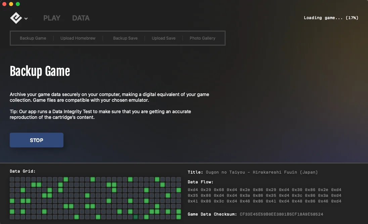The width and height of the screenshot is (368, 224).
Task: Open the Upload Homebrew section
Action: point(78,38)
